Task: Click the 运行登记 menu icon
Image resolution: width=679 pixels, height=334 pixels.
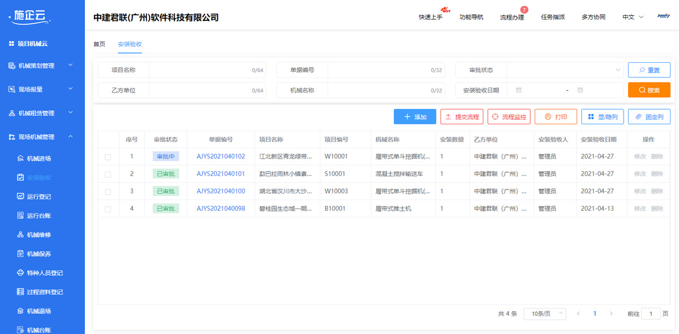Action: pyautogui.click(x=20, y=197)
